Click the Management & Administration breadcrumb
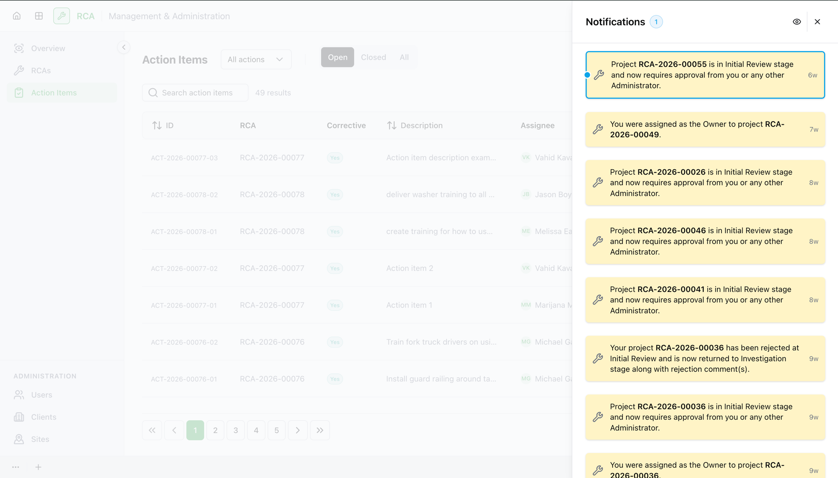The image size is (838, 478). coord(169,16)
